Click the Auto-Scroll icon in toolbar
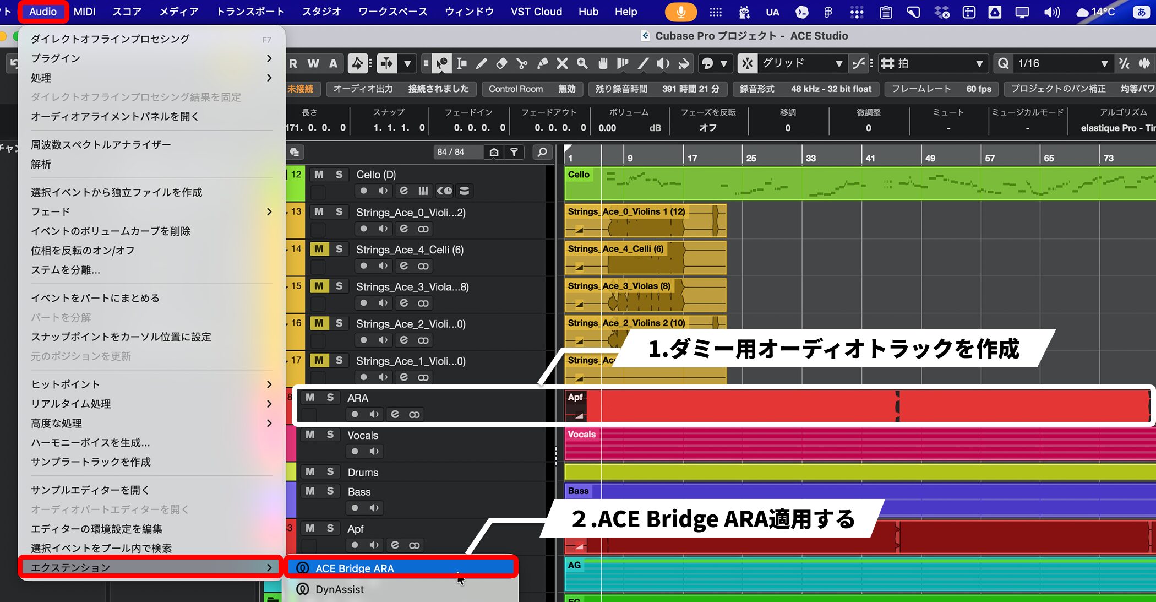This screenshot has height=602, width=1156. pyautogui.click(x=387, y=64)
